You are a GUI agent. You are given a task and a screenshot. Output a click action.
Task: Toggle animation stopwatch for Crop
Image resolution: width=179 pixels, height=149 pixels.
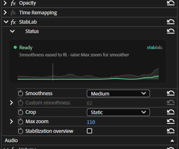pyautogui.click(x=21, y=112)
